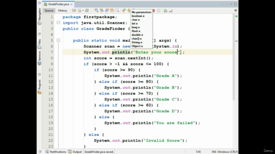
Task: Click 'scan.nextInt()' on line 8
Action: [133, 58]
